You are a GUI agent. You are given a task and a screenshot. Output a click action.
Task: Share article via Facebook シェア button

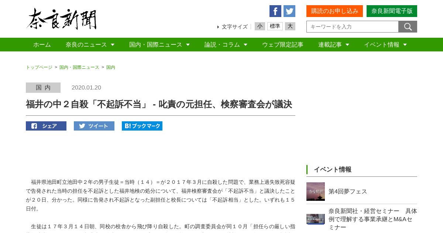point(46,126)
